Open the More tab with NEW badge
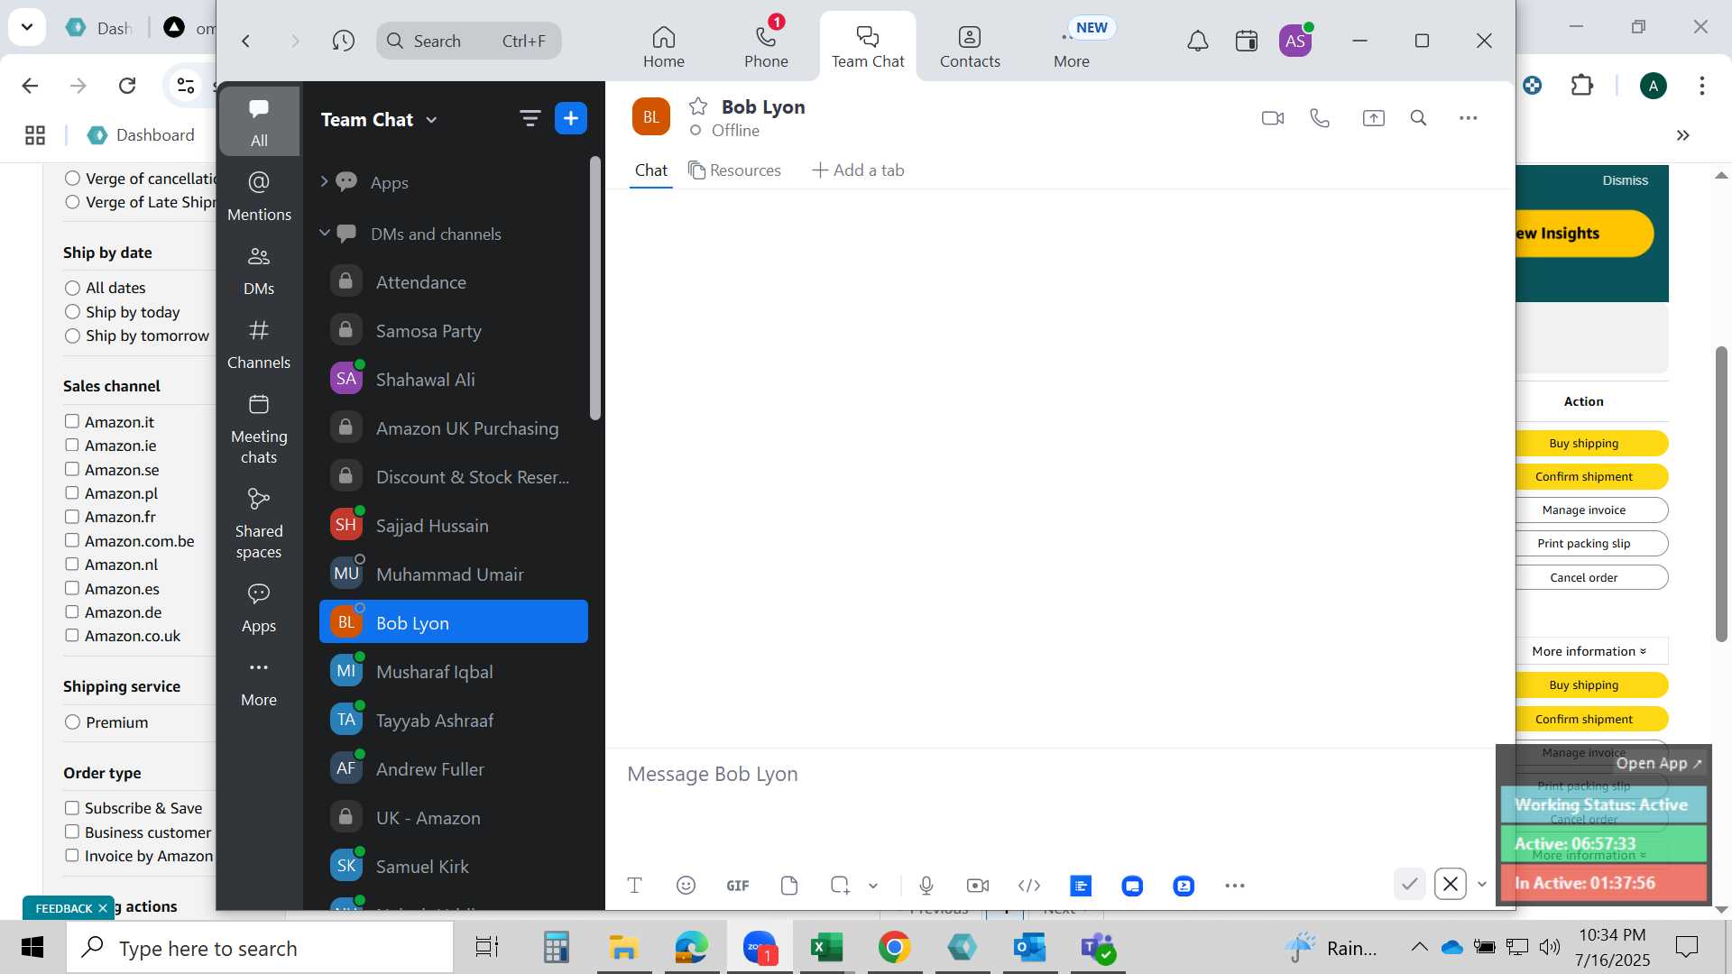Image resolution: width=1732 pixels, height=974 pixels. pos(1072,47)
